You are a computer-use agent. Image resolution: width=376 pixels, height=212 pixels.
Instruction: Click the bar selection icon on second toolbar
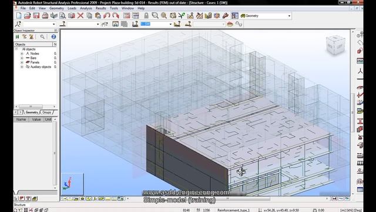click(x=63, y=24)
